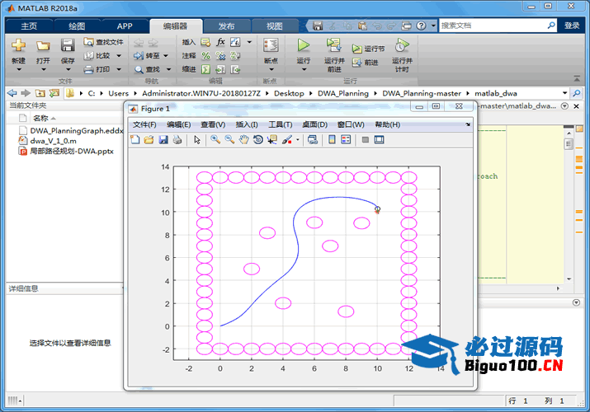
Task: Switch to the 主页 ribbon tab
Action: tap(29, 26)
